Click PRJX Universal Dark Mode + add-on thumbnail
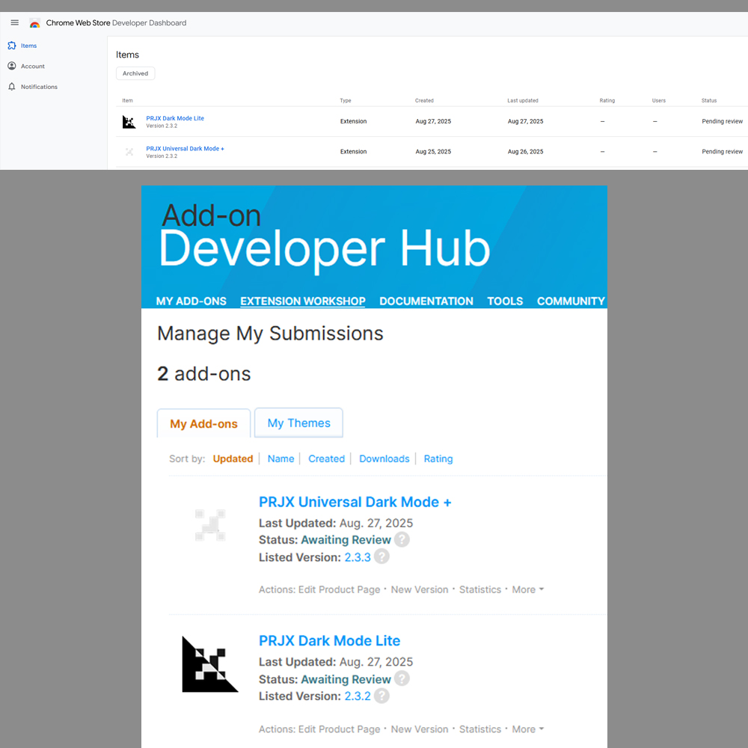The image size is (748, 748). pos(210,525)
